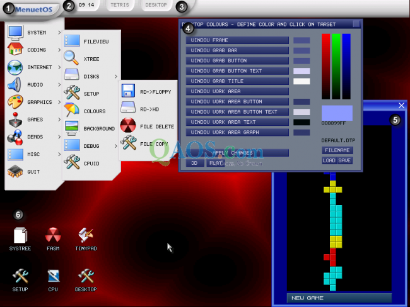Choose QUIT from the main menu
This screenshot has width=410, height=307.
[x=35, y=171]
